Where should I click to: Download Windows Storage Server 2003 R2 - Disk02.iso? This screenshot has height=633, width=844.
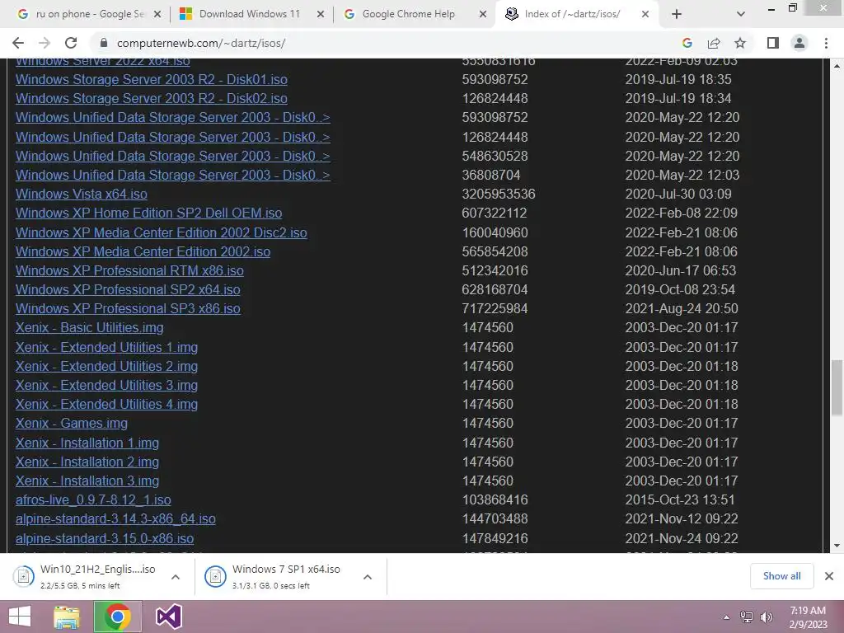tap(152, 99)
